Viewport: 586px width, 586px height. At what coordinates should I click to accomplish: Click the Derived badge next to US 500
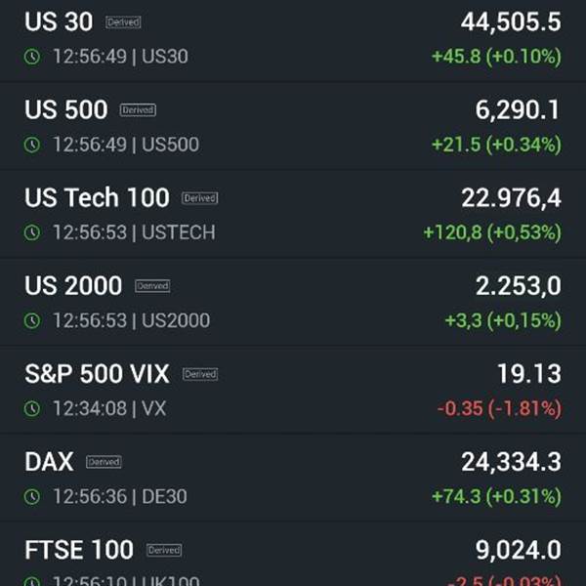tap(138, 109)
